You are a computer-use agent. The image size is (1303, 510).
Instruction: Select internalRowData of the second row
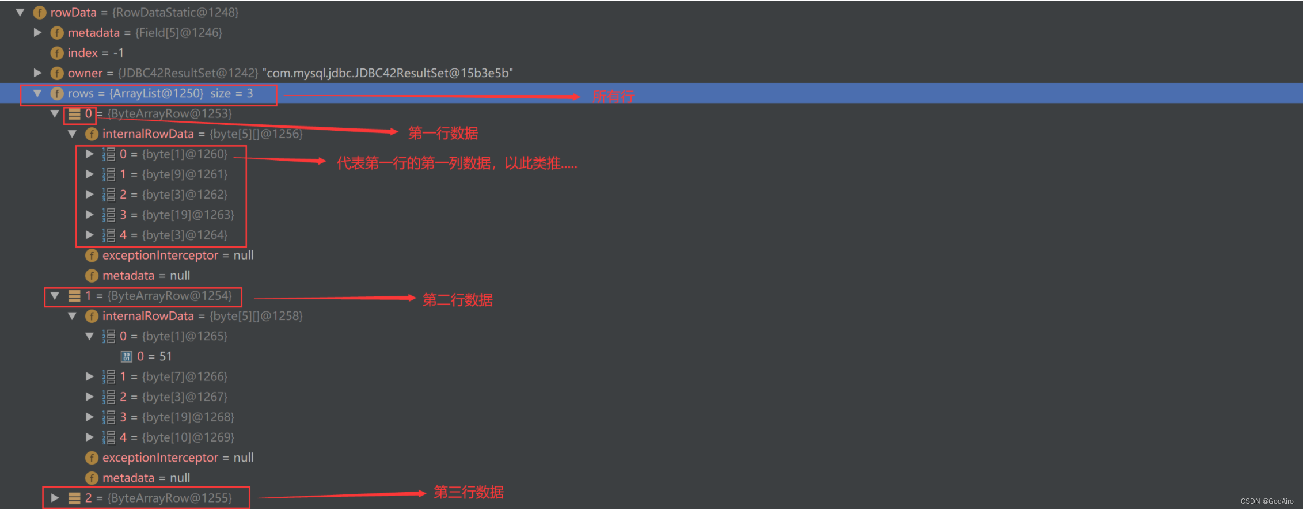[x=148, y=316]
